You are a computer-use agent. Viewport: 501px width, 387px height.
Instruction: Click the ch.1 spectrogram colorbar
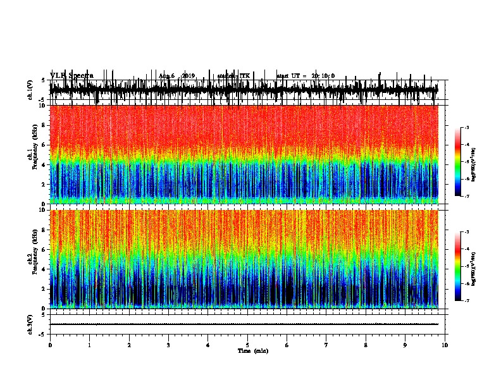click(457, 162)
